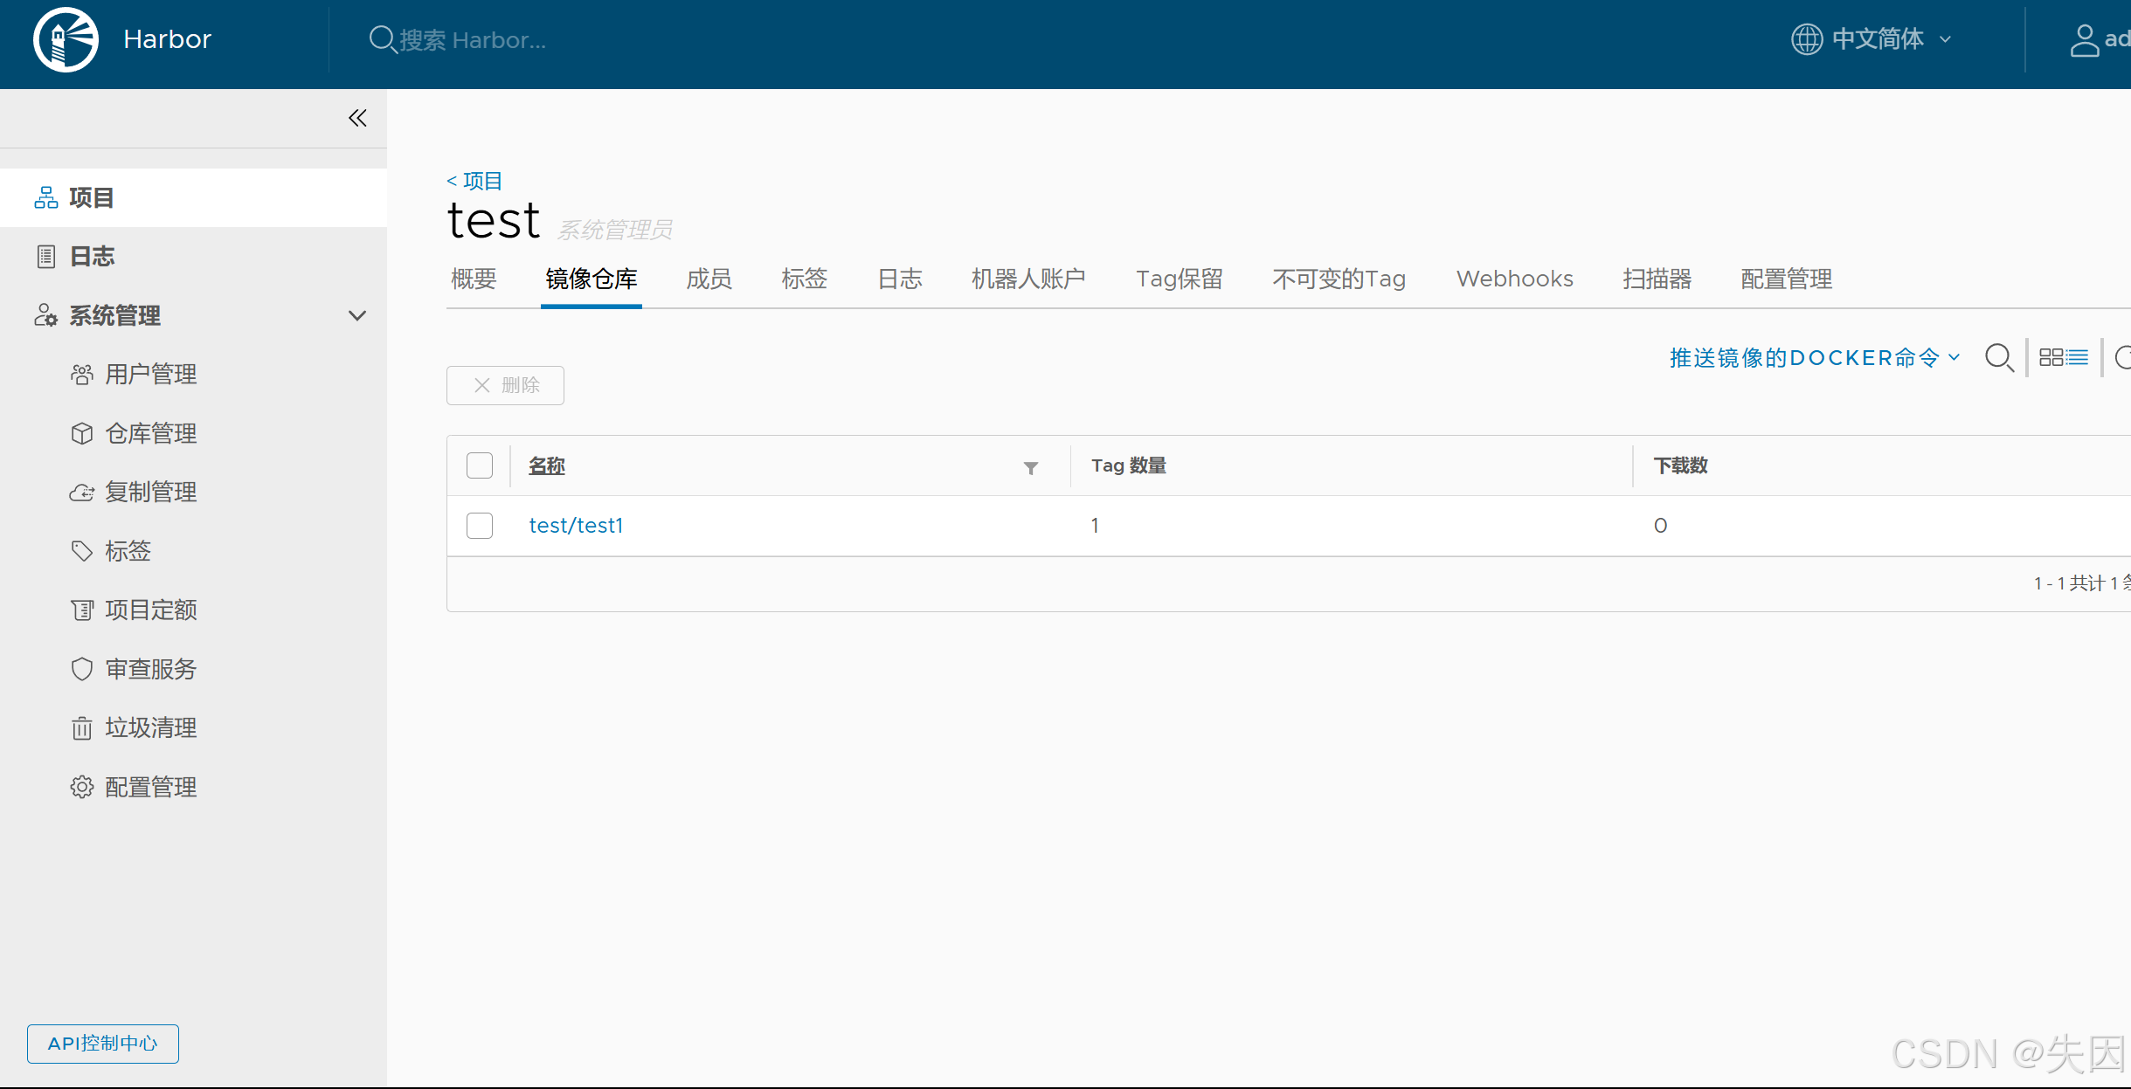
Task: Toggle the select-all header checkbox
Action: pos(480,465)
